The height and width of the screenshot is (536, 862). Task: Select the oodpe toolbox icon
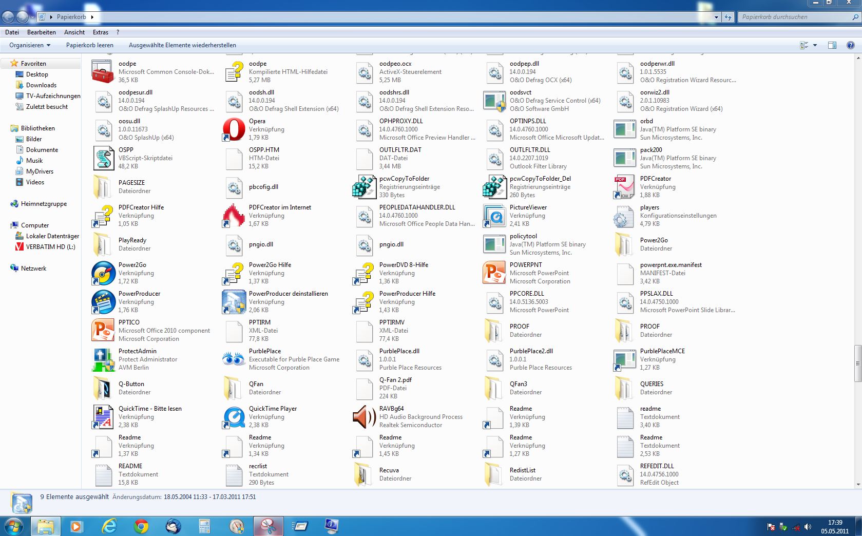(x=104, y=72)
